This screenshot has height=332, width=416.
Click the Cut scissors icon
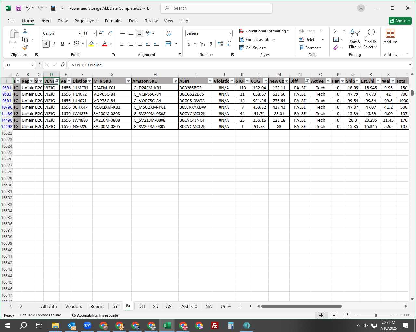pyautogui.click(x=25, y=31)
